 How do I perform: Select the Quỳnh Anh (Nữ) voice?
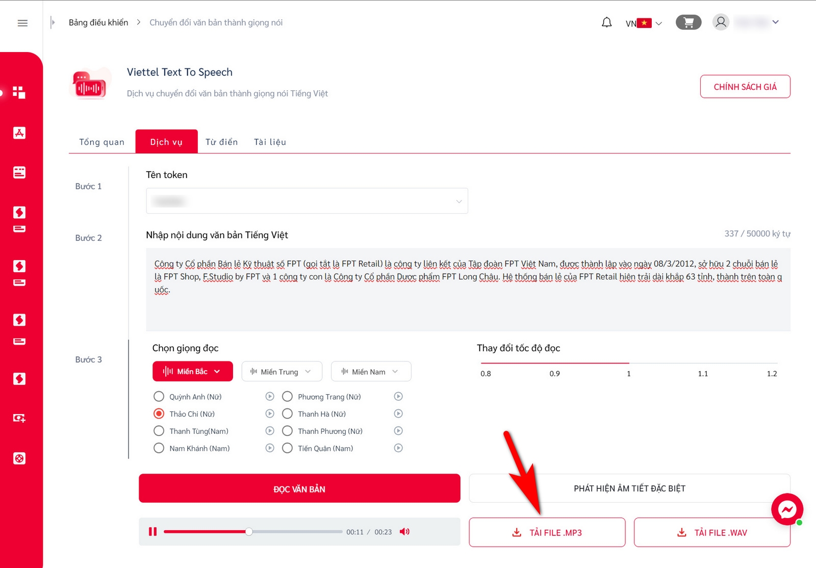tap(159, 397)
